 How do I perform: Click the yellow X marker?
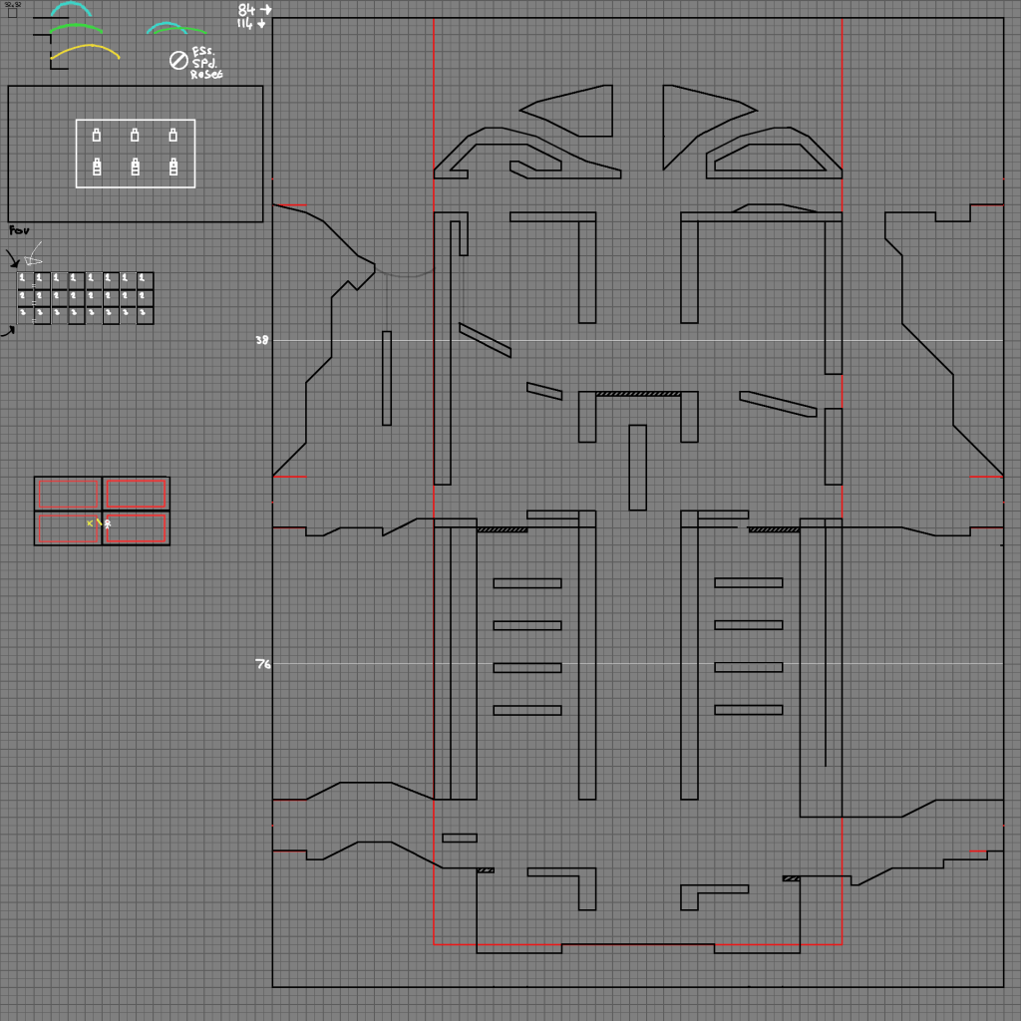(x=90, y=522)
